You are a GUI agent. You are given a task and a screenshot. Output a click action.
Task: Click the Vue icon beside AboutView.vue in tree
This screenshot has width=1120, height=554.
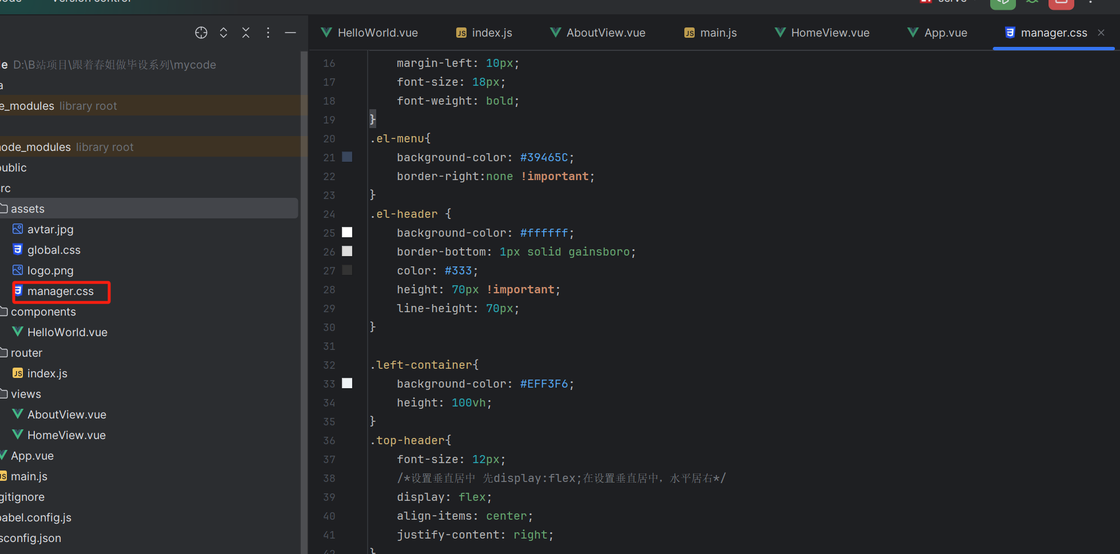coord(18,414)
